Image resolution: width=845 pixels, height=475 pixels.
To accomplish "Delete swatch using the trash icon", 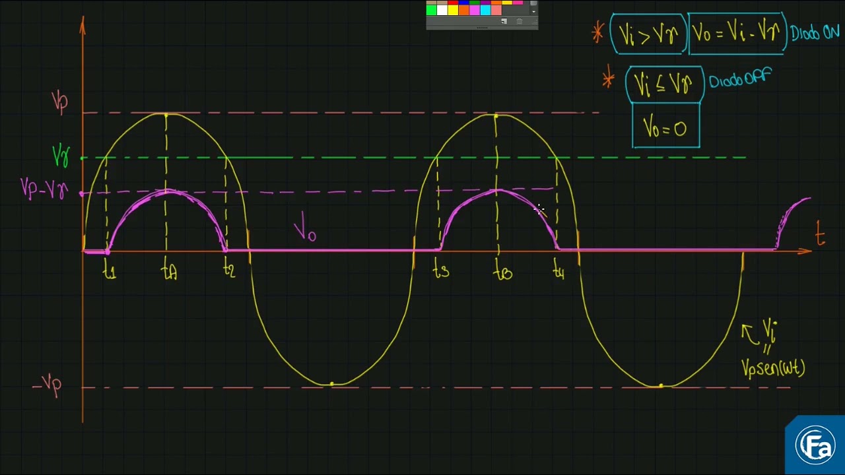I will 519,22.
